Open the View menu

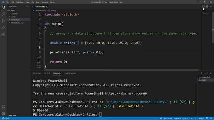27,2
